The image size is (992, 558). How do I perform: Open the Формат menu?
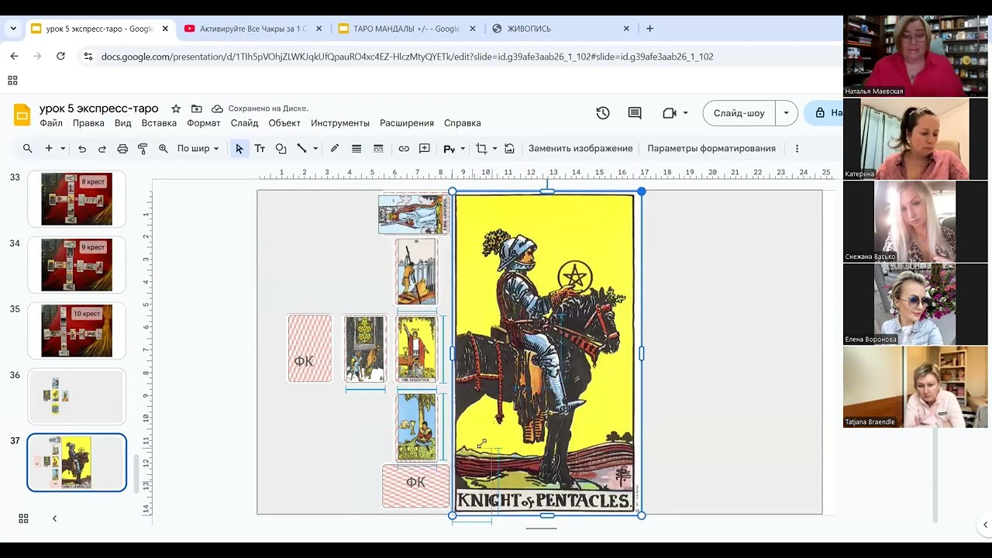coord(204,123)
